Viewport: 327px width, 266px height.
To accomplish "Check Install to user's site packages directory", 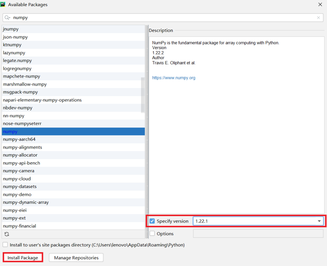I will [x=5, y=245].
